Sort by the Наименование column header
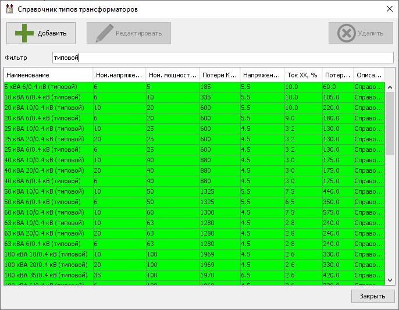Image resolution: width=399 pixels, height=310 pixels. (48, 75)
